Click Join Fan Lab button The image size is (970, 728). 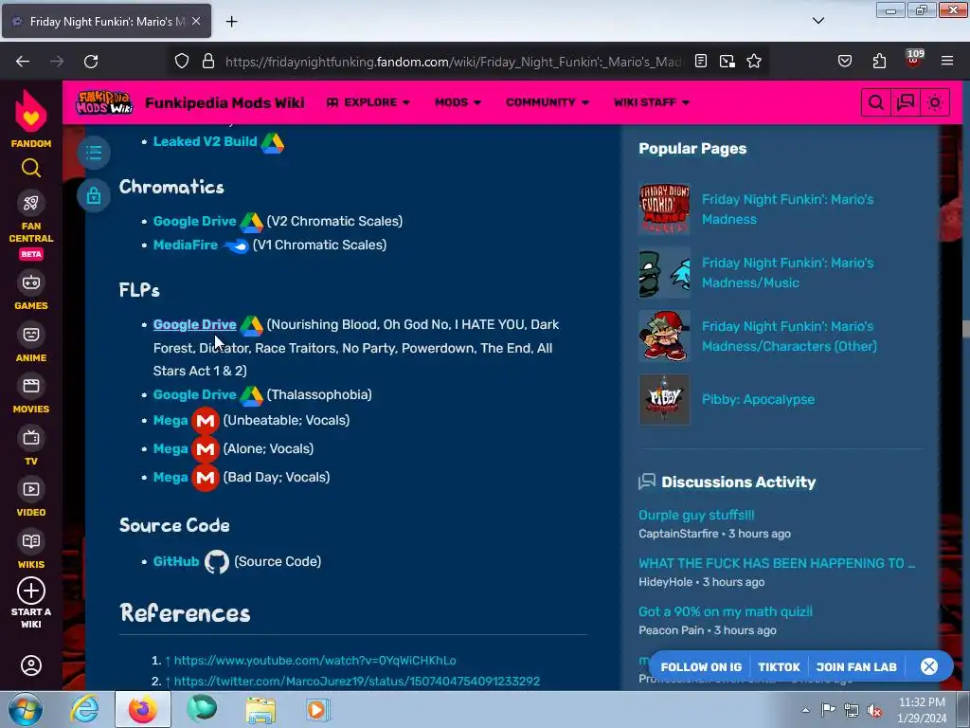pos(856,666)
